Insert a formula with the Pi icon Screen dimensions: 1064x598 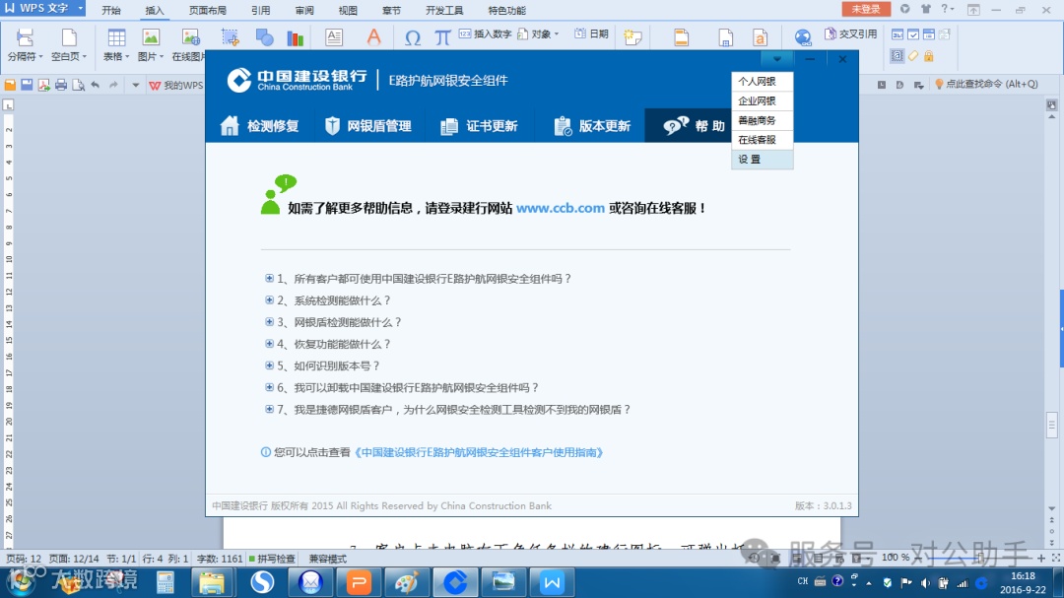tap(442, 37)
